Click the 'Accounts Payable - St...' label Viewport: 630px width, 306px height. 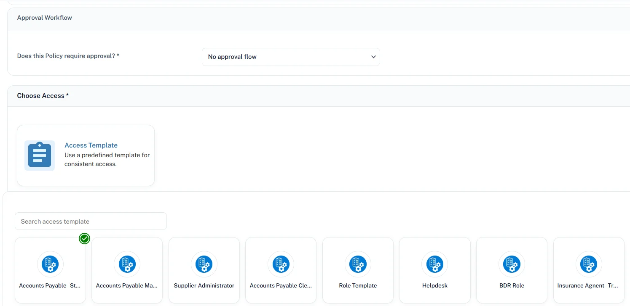[50, 285]
